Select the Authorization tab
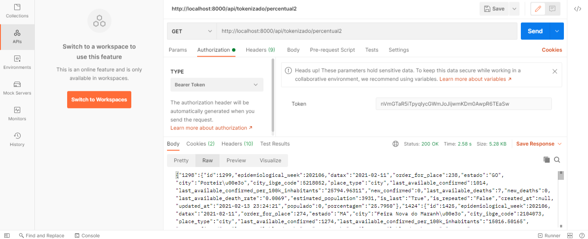 pyautogui.click(x=216, y=50)
